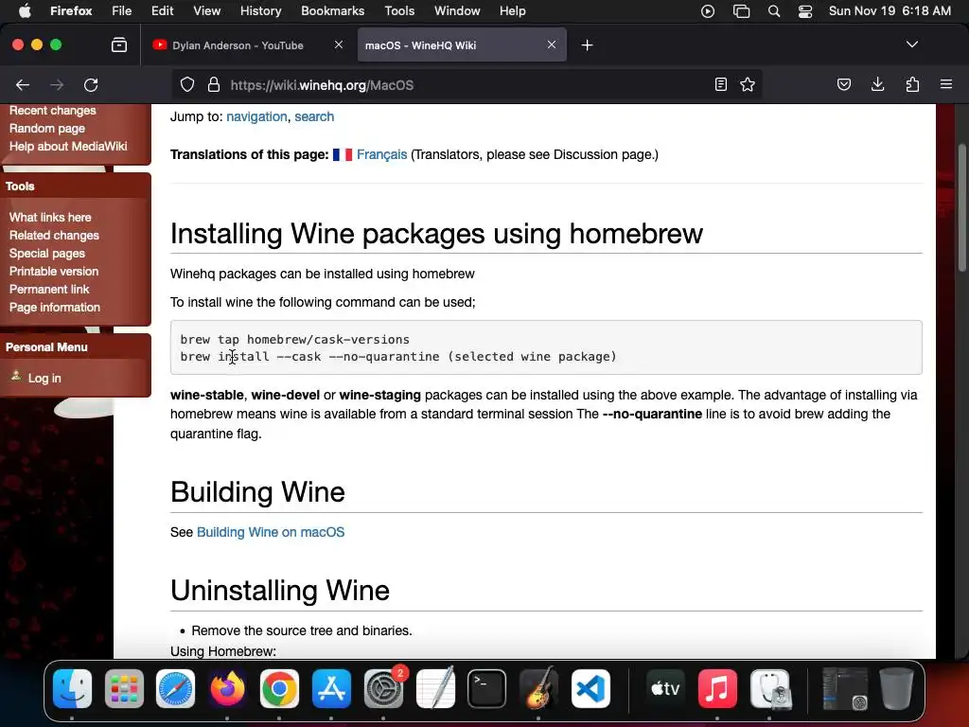Open the Apple menu
This screenshot has width=969, height=727.
[25, 10]
